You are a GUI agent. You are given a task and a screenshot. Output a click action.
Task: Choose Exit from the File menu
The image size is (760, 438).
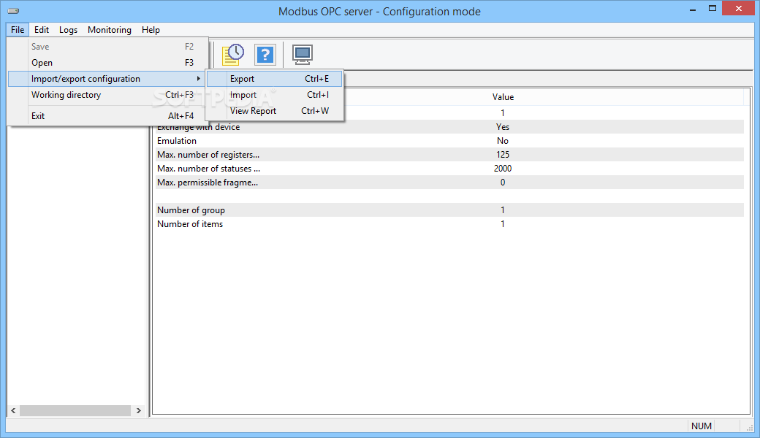[108, 115]
